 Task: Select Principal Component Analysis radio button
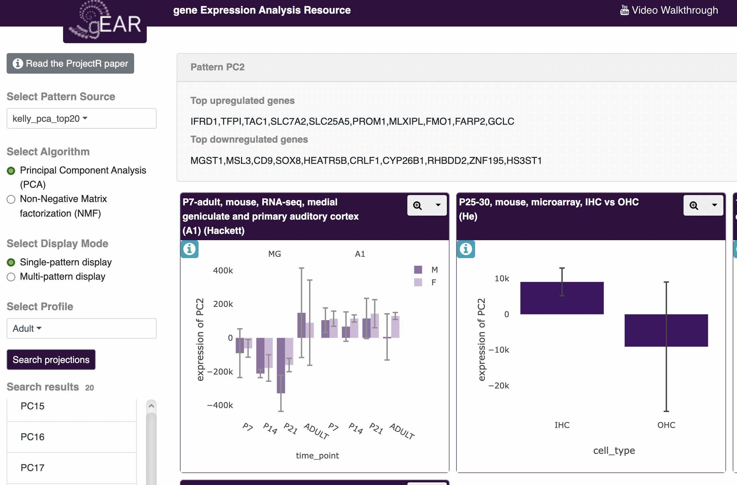click(11, 171)
